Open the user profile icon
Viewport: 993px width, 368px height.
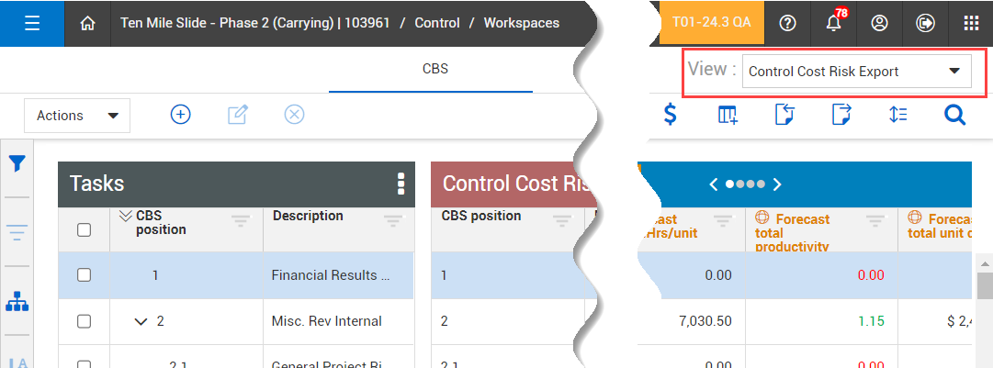(x=879, y=23)
